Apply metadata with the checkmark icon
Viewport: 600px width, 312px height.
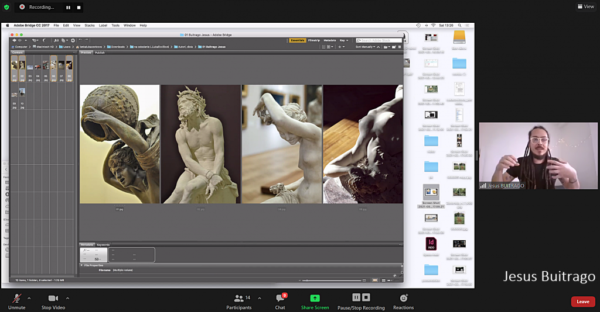pos(400,276)
